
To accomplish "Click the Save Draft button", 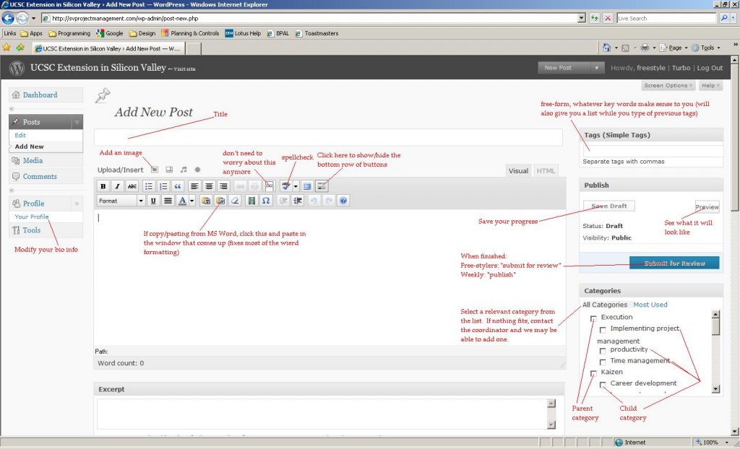I will coord(609,206).
